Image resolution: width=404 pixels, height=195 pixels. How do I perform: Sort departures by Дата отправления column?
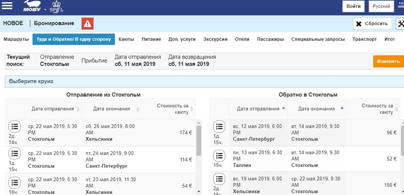click(53, 109)
